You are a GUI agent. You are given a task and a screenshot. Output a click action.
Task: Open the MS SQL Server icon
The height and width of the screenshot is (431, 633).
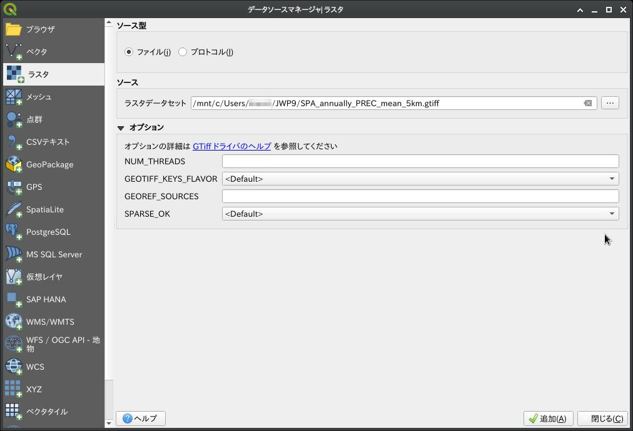[x=14, y=254]
